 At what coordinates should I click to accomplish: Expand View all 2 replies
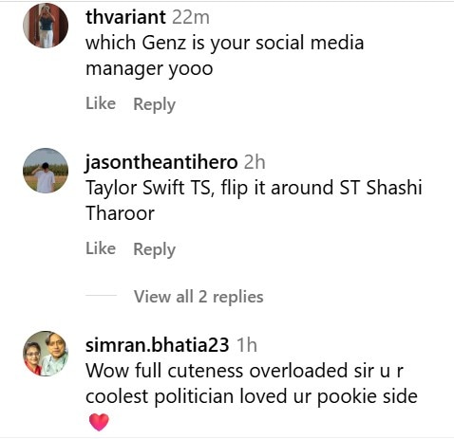199,297
